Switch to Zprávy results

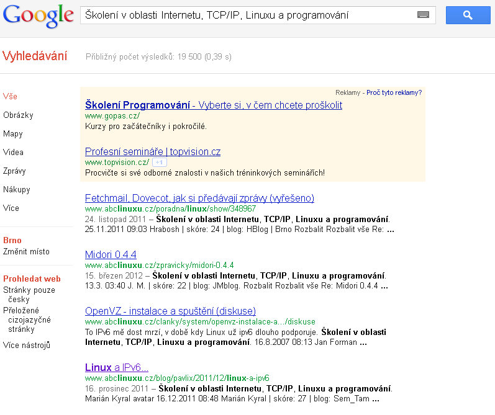[14, 171]
